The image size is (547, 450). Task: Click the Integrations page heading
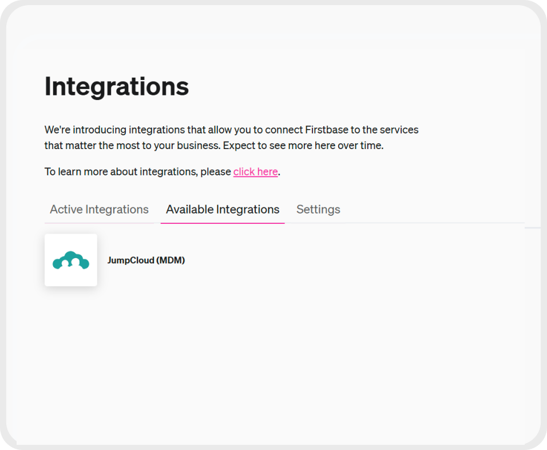116,87
